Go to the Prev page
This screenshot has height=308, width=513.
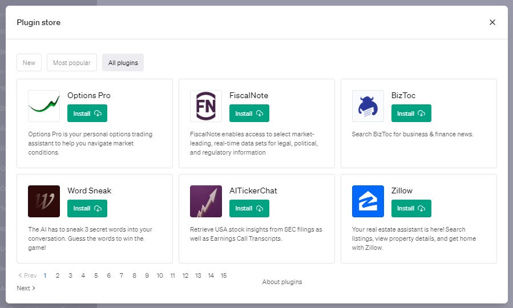click(x=27, y=275)
